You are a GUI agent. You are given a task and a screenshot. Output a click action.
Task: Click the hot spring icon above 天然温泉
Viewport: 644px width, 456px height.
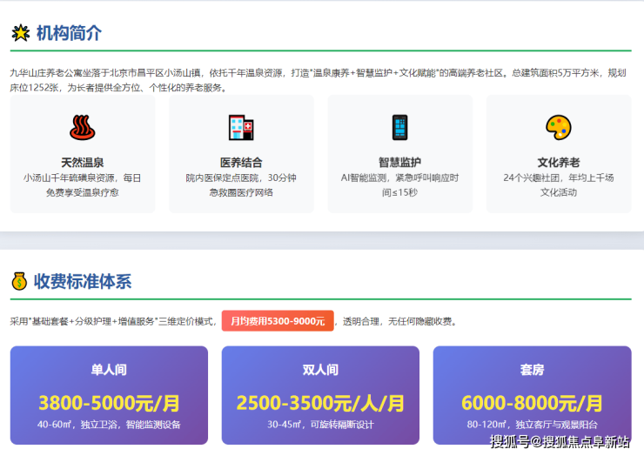click(83, 128)
